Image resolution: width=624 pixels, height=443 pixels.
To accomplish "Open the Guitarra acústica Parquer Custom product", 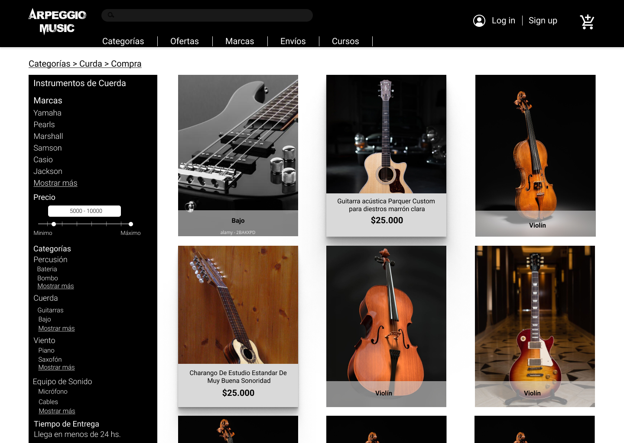I will 386,156.
